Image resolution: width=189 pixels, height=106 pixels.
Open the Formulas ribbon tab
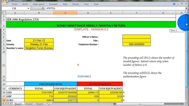[x=53, y=4]
